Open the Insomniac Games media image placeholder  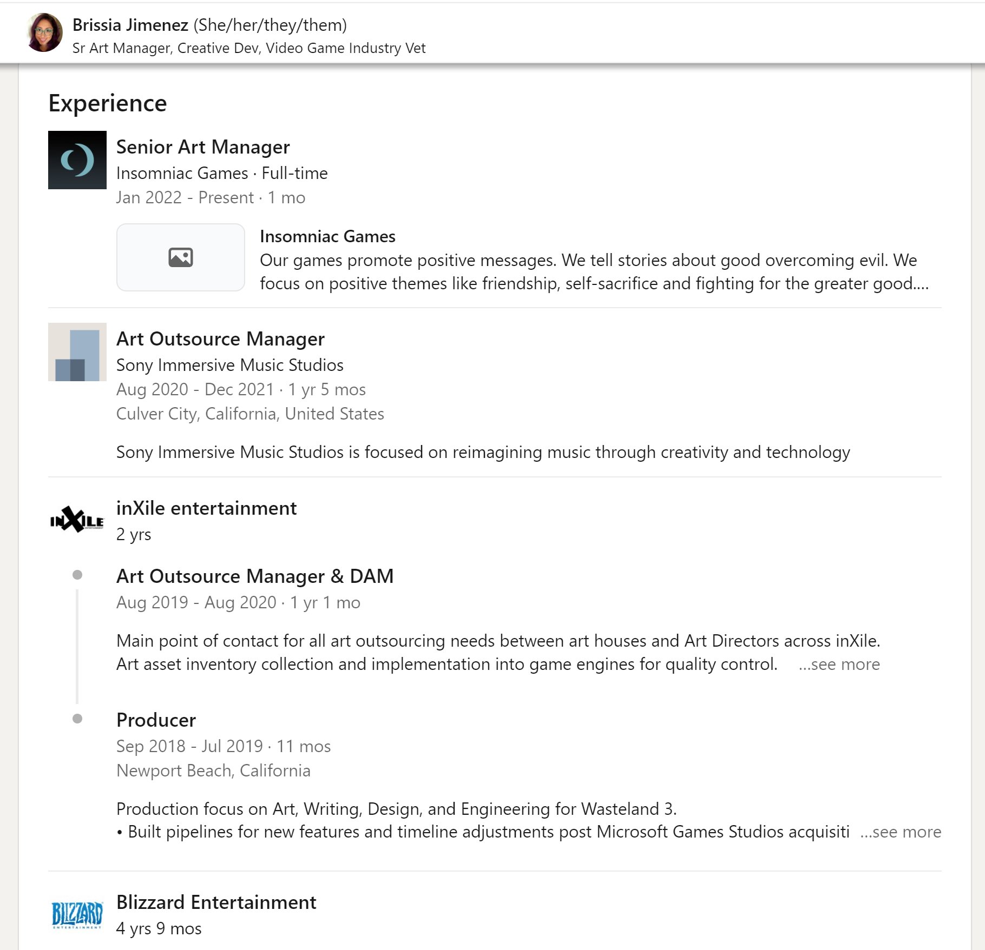181,257
